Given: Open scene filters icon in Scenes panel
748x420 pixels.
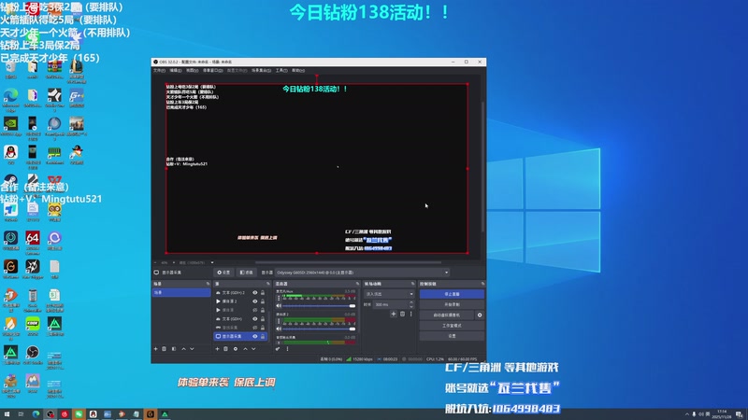Looking at the screenshot, I should (x=174, y=349).
